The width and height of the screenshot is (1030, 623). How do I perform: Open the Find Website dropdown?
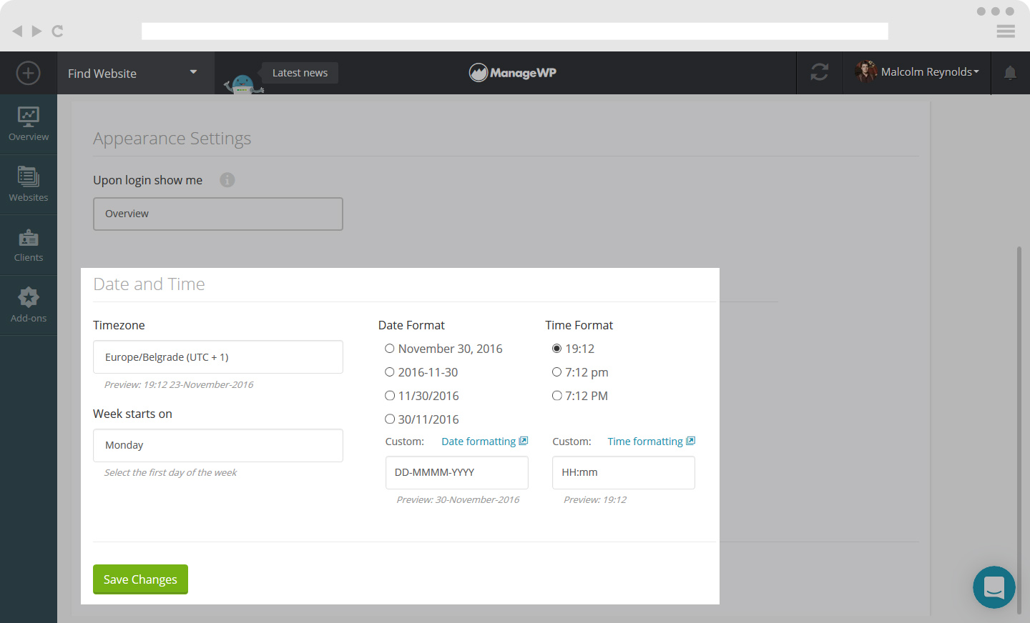[136, 73]
